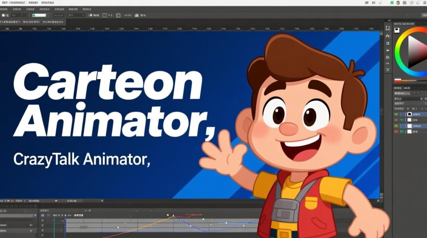Click the lock button on the second timeline track

tap(42, 225)
